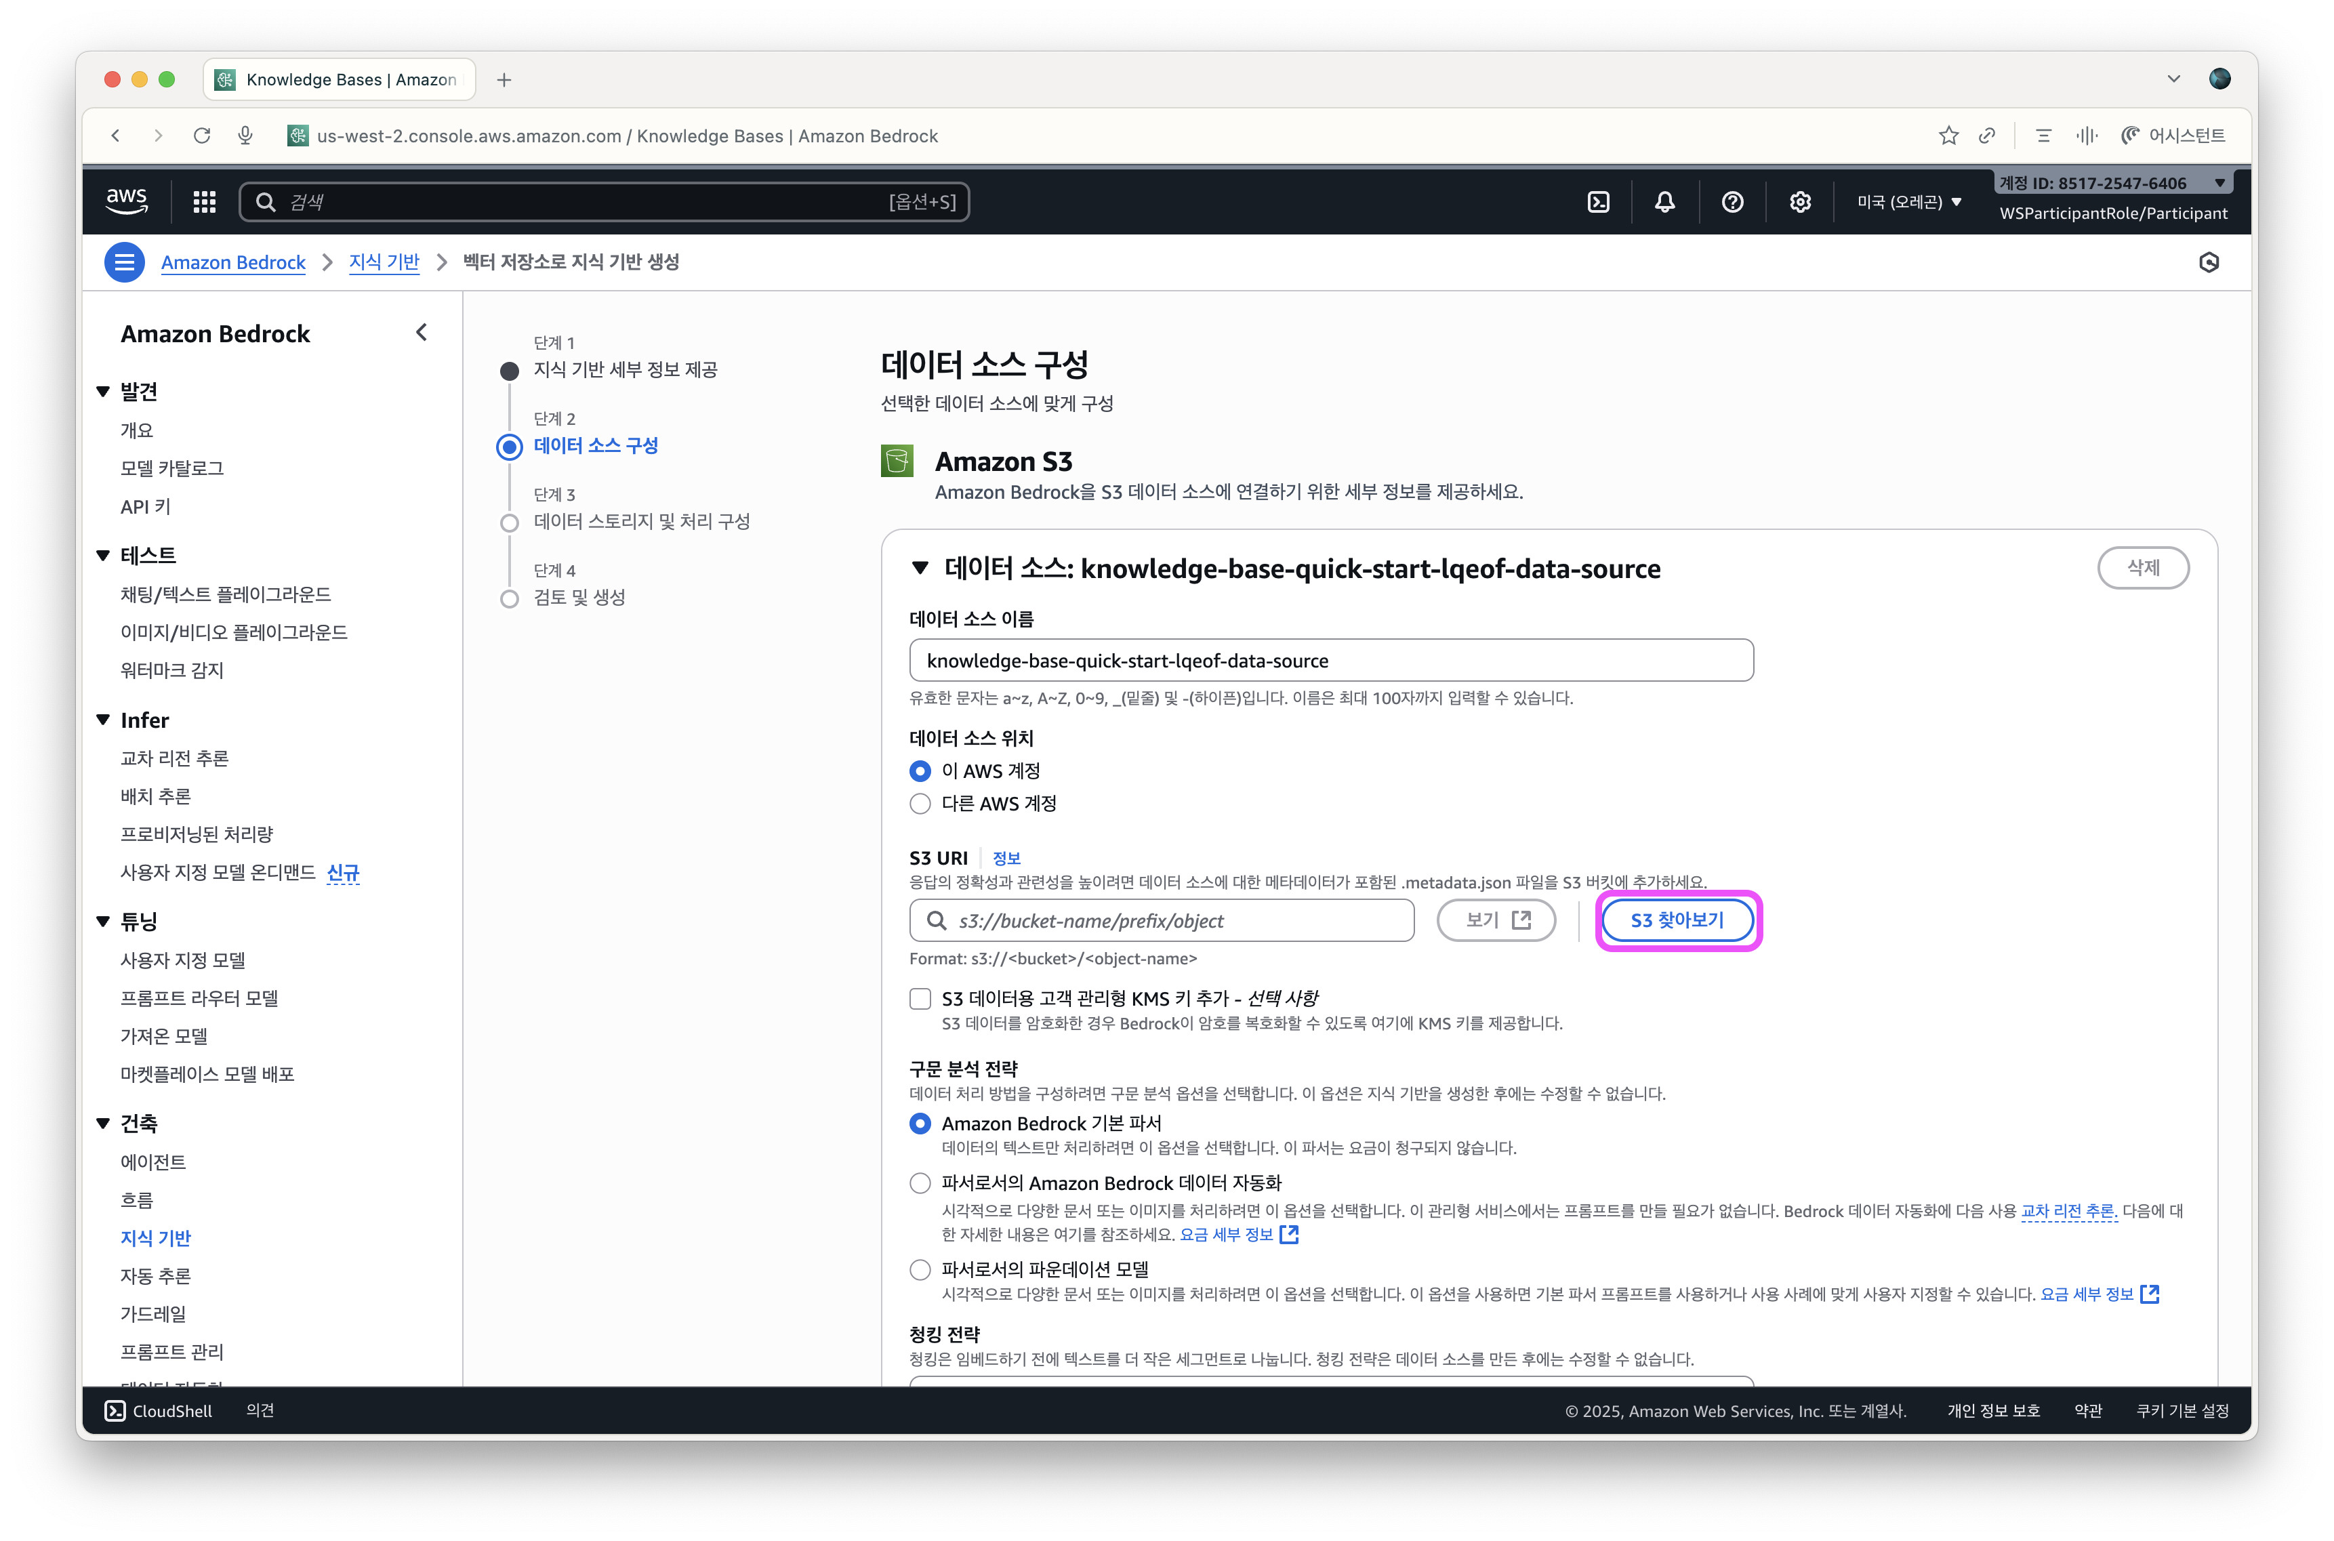Open the '미국 (오레곤)' region dropdown

1908,201
